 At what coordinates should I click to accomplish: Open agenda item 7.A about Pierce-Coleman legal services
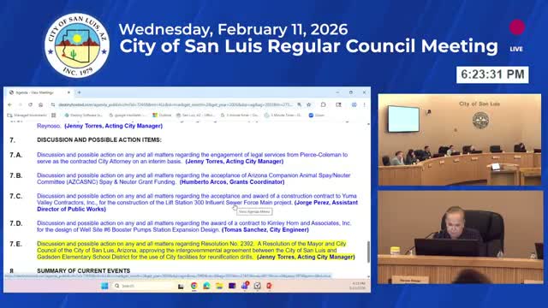(x=192, y=157)
